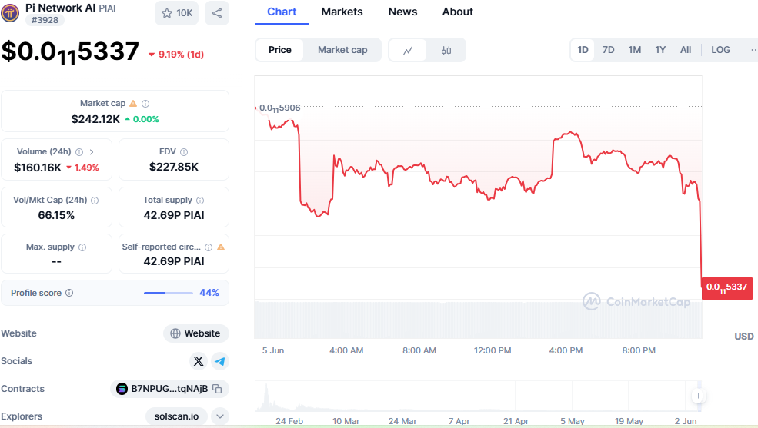Viewport: 758px width, 428px height.
Task: Click the Solana contract chain icon
Action: (122, 389)
